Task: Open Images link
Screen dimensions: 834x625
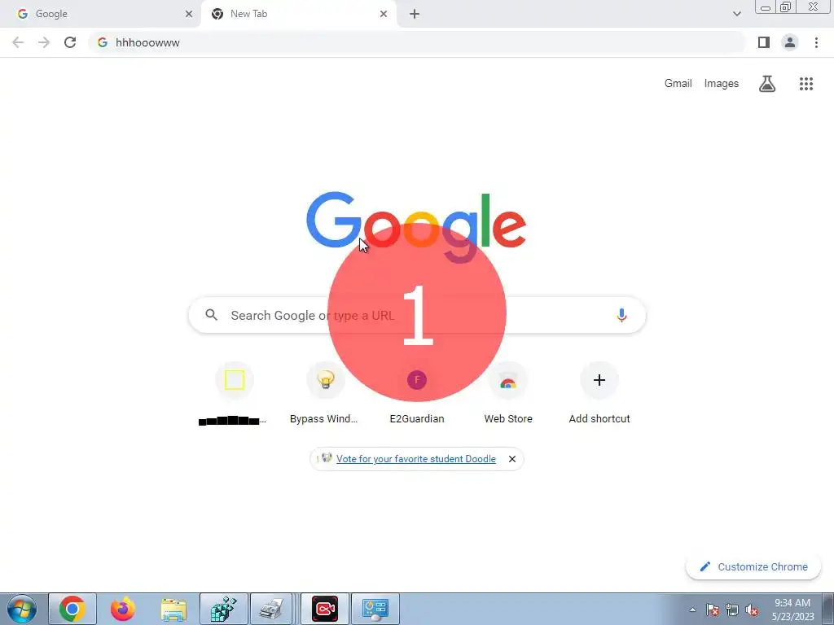Action: point(722,84)
